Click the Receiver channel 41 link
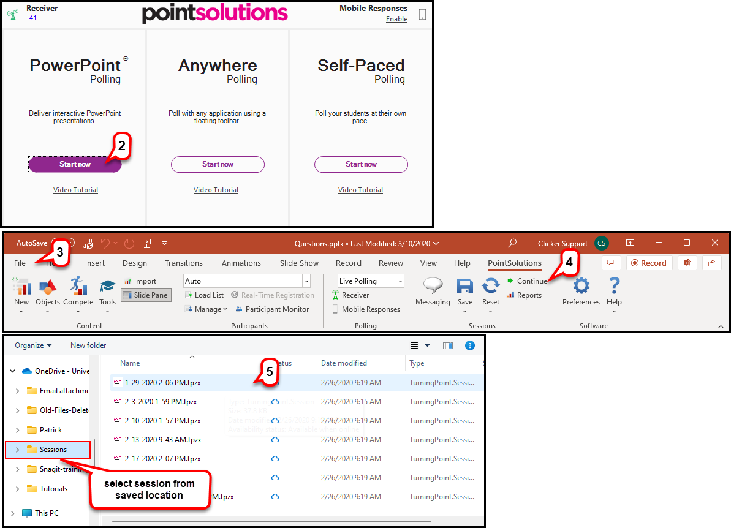Screen dimensions: 731x528 (x=32, y=18)
